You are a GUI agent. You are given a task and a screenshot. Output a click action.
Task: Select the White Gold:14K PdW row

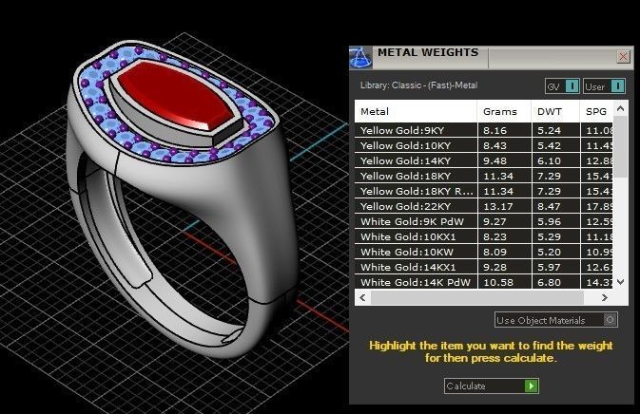[484, 282]
